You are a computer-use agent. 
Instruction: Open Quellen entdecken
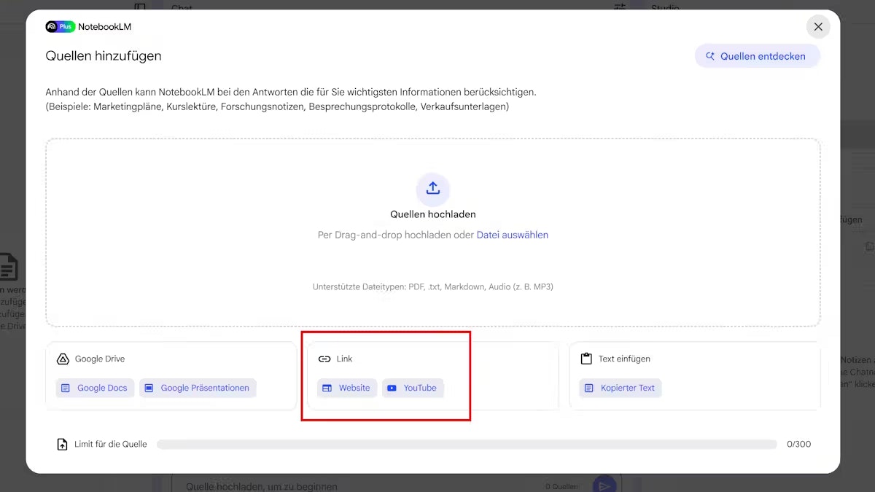(757, 56)
